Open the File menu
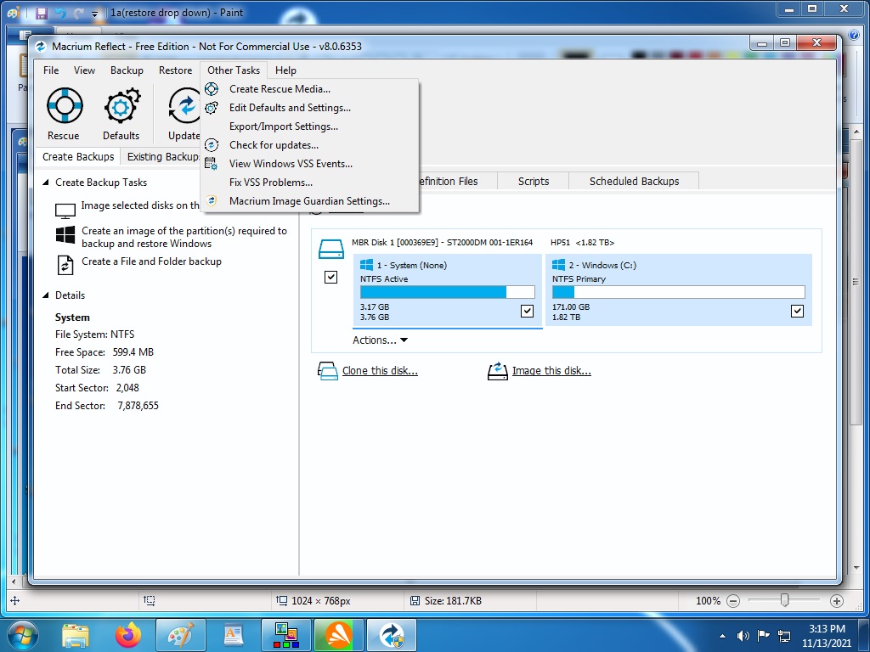Screen dimensions: 870x652 (x=51, y=70)
